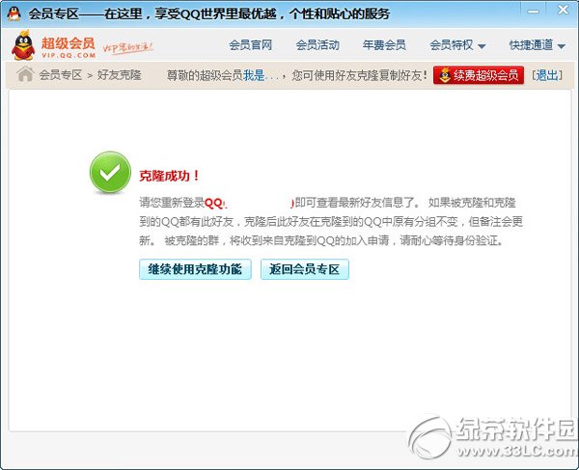The height and width of the screenshot is (470, 579).
Task: Click the 续费超级会员 red button
Action: click(x=479, y=75)
